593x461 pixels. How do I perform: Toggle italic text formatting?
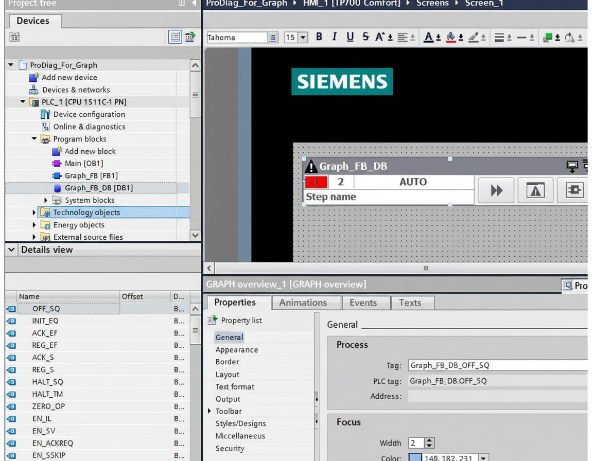click(x=335, y=37)
